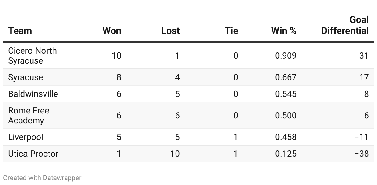Select the 0.667 win percentage cell
377x185 pixels.
pyautogui.click(x=286, y=77)
